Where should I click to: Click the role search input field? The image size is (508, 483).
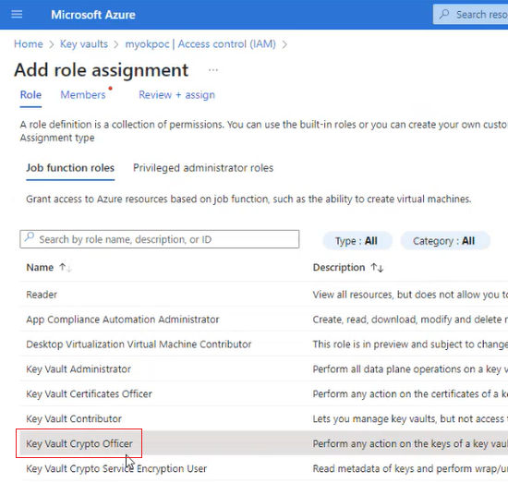click(x=160, y=239)
